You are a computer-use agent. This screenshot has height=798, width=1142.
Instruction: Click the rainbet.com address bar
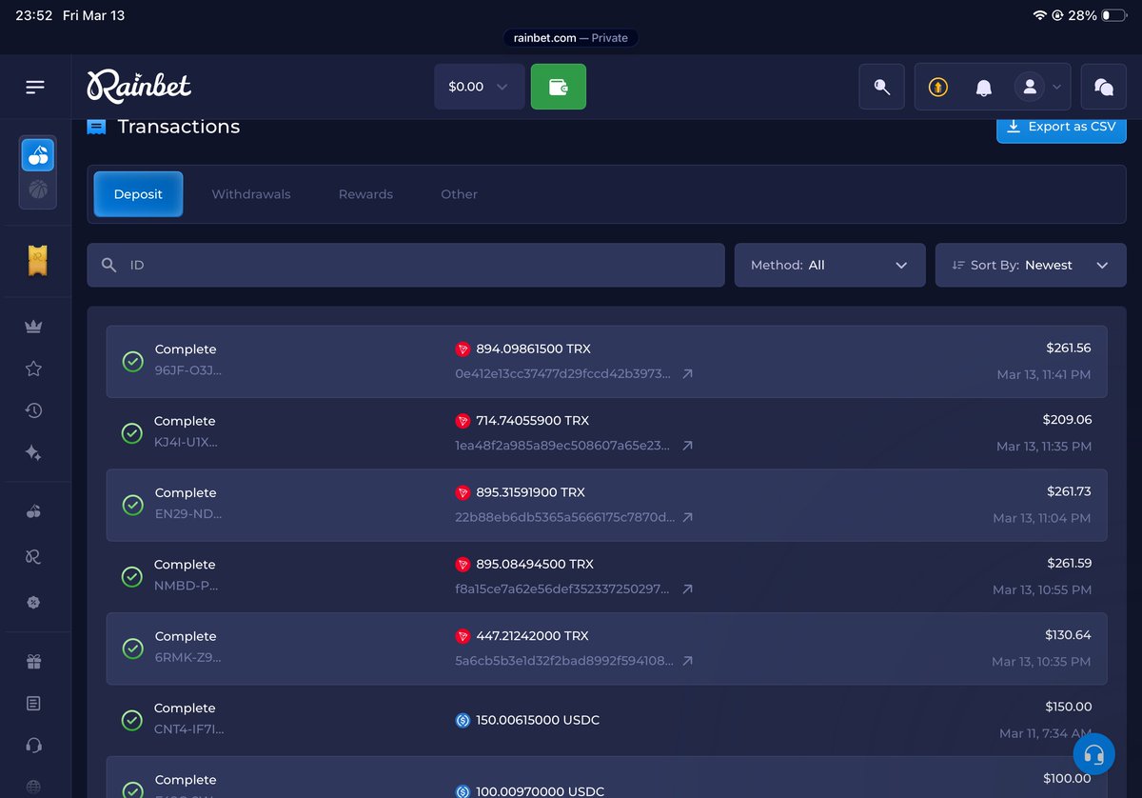[571, 38]
